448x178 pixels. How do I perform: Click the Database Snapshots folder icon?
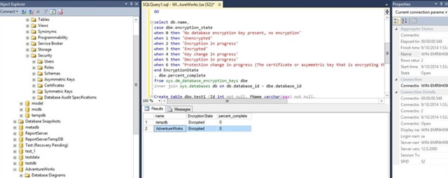(21, 121)
